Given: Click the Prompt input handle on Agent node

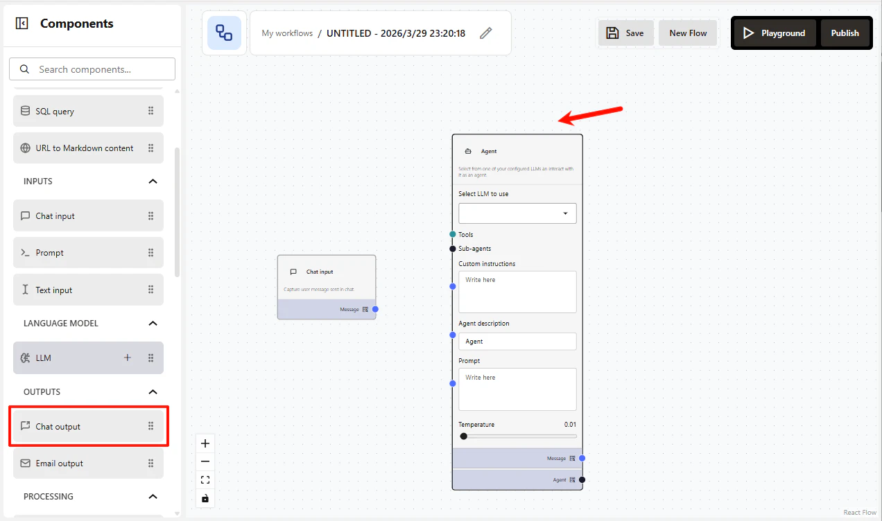Looking at the screenshot, I should pyautogui.click(x=453, y=383).
